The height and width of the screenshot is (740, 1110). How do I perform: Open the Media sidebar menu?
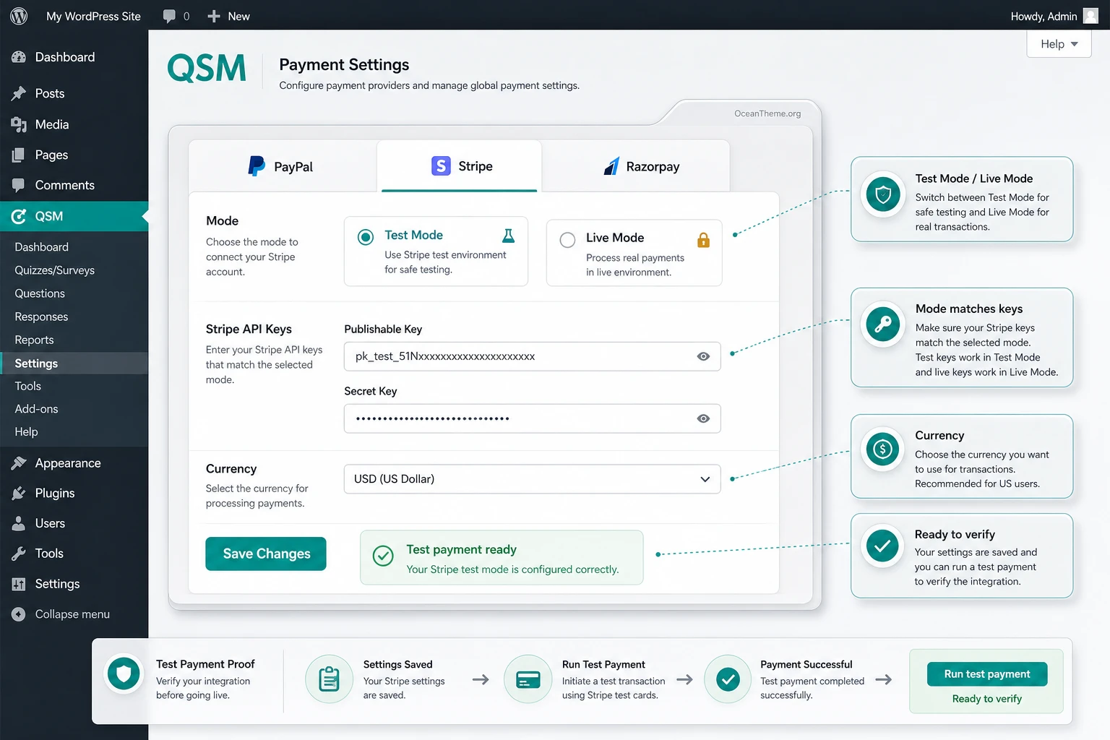pos(52,124)
